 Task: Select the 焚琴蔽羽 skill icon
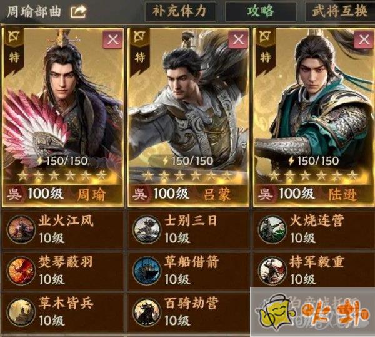click(21, 271)
